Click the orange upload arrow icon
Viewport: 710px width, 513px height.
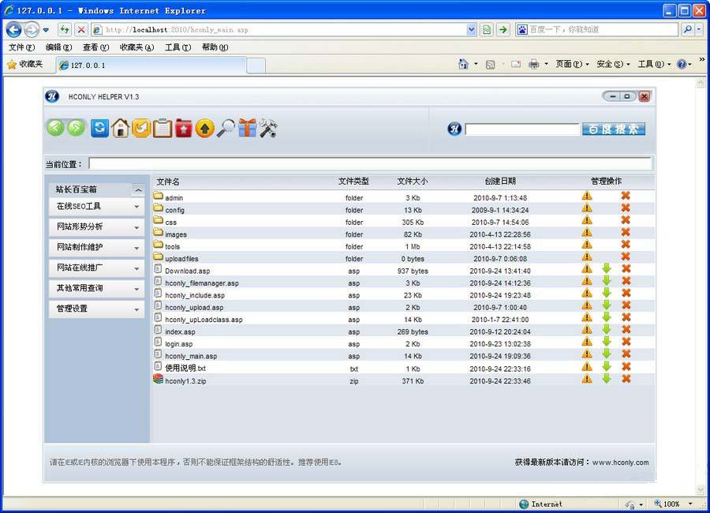[204, 128]
